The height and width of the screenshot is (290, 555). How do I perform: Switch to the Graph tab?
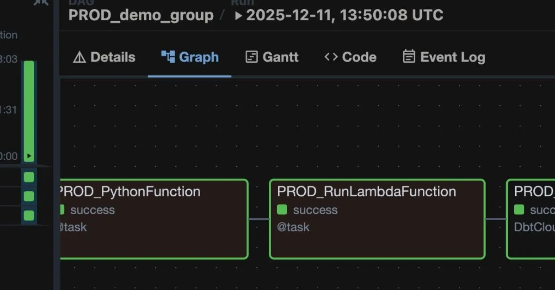click(x=190, y=57)
